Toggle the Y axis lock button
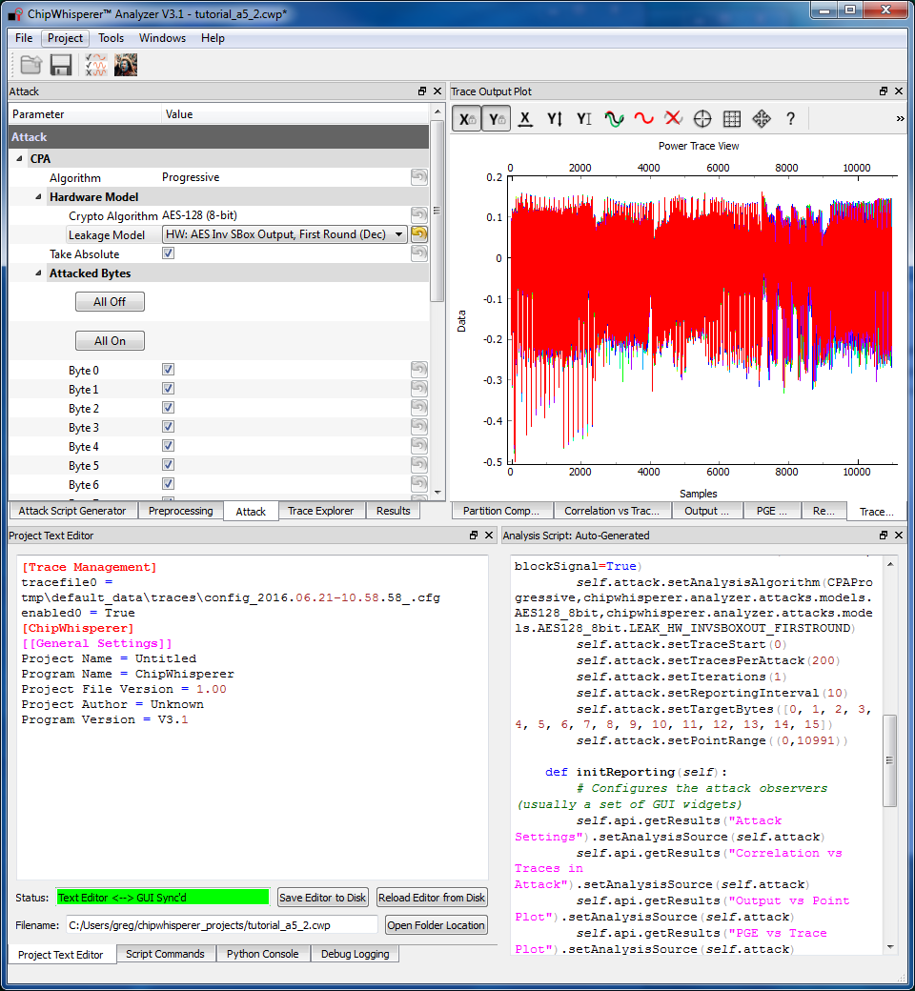Image resolution: width=915 pixels, height=991 pixels. [x=496, y=119]
